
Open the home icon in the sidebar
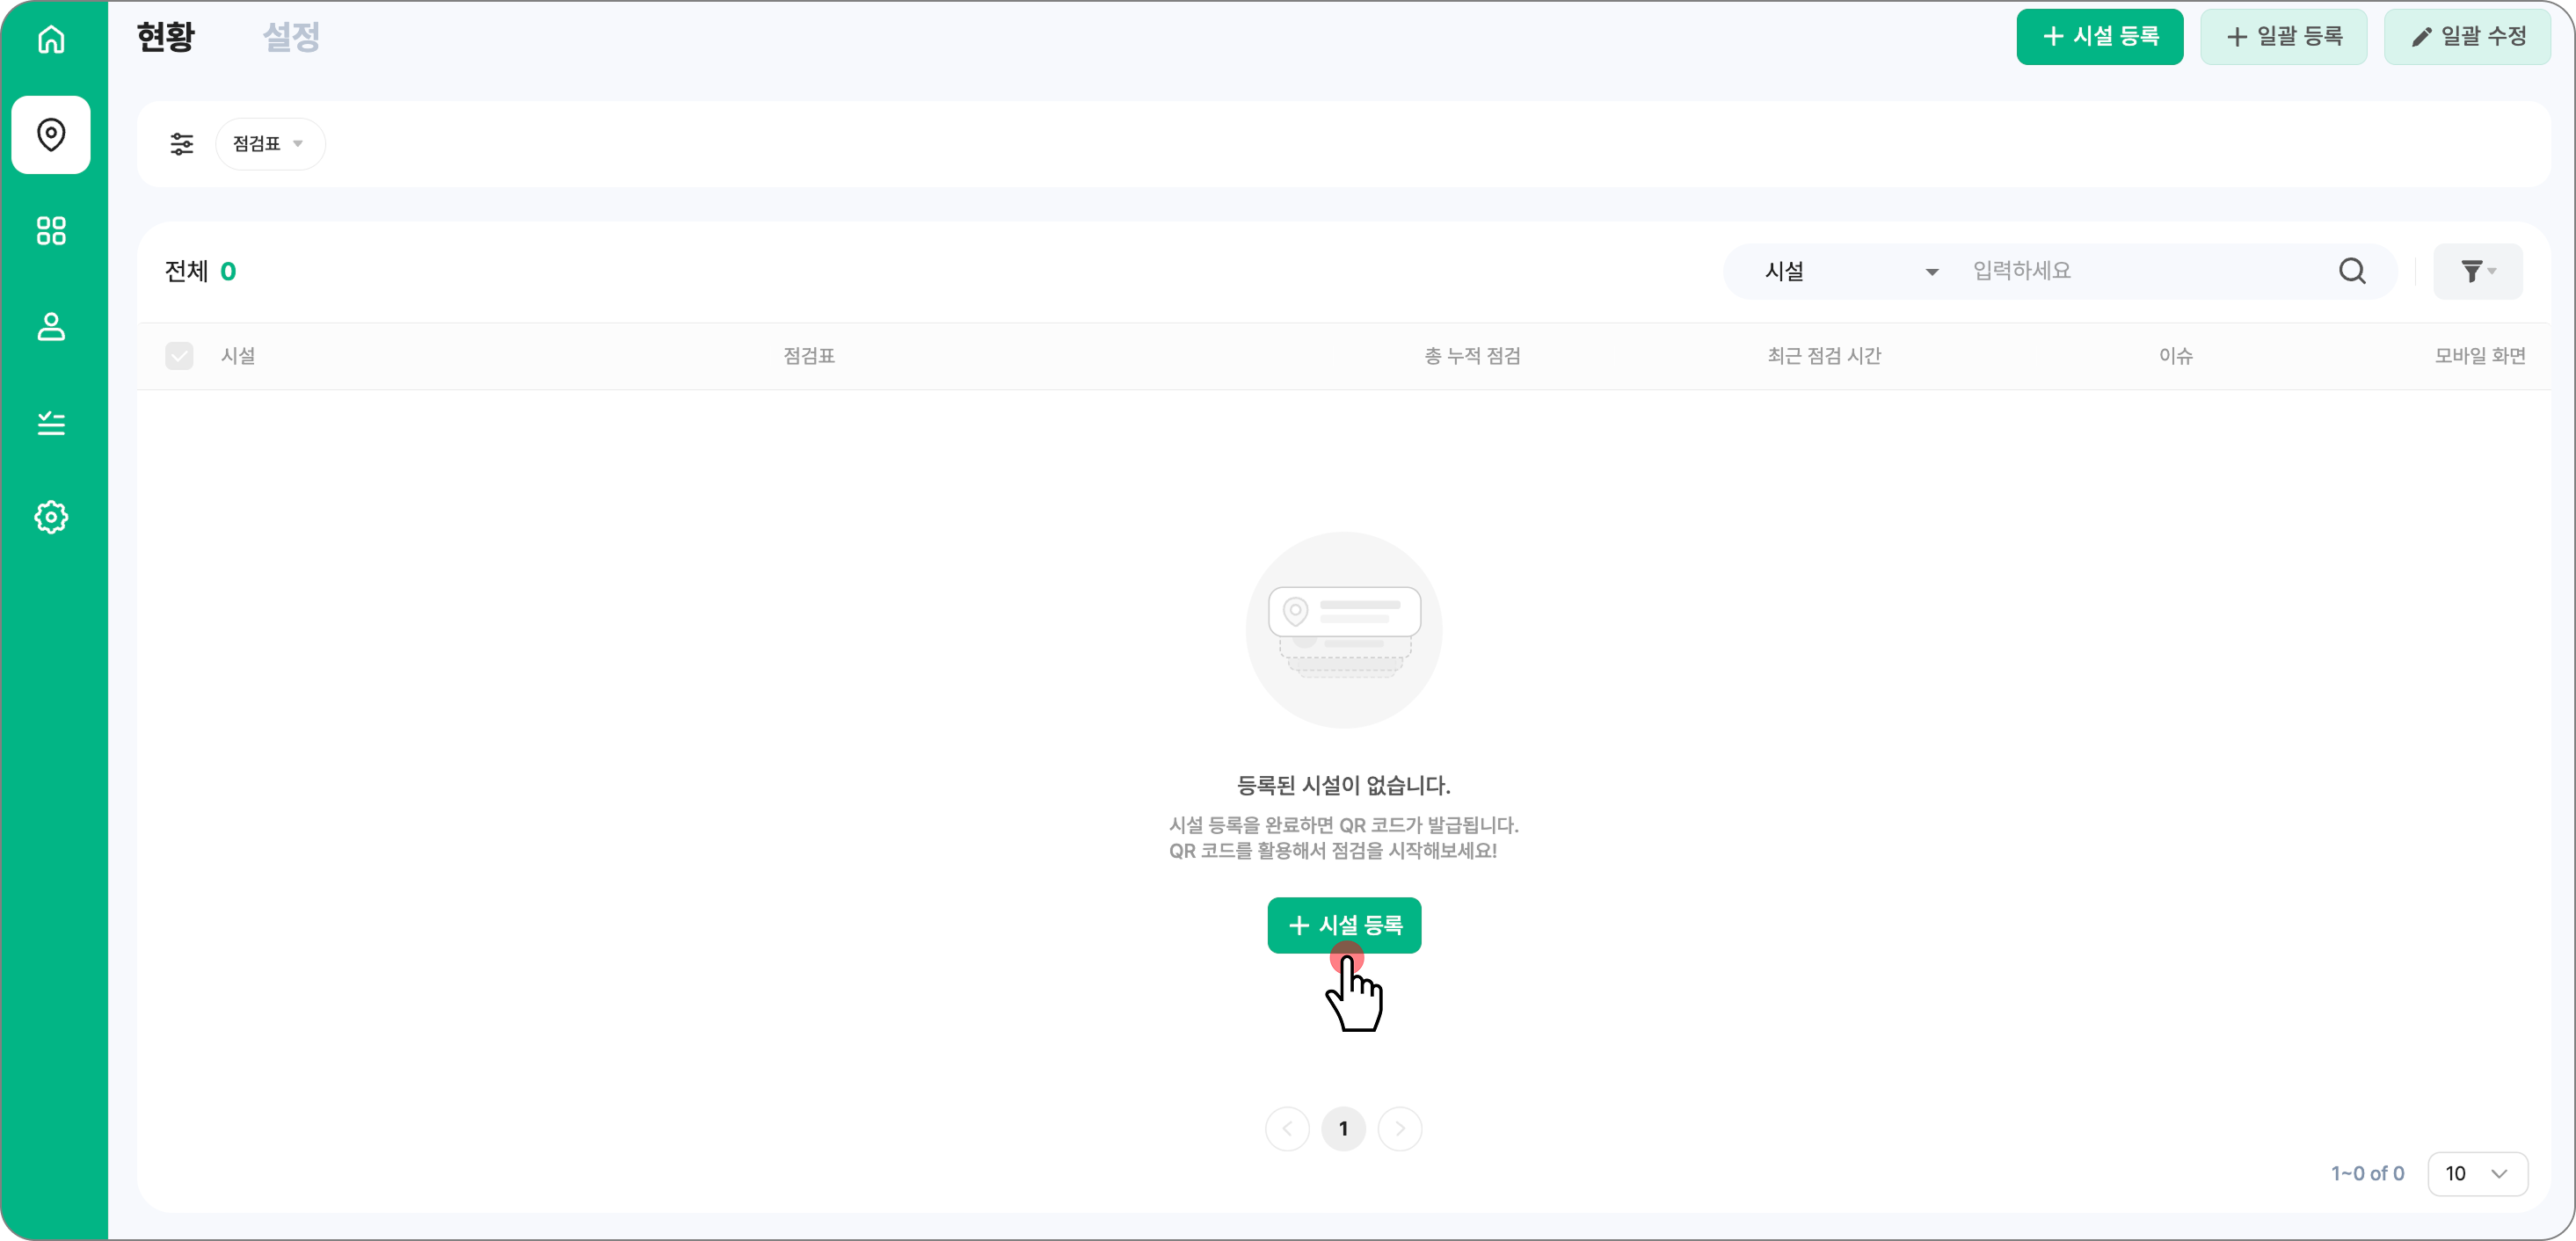[x=51, y=39]
